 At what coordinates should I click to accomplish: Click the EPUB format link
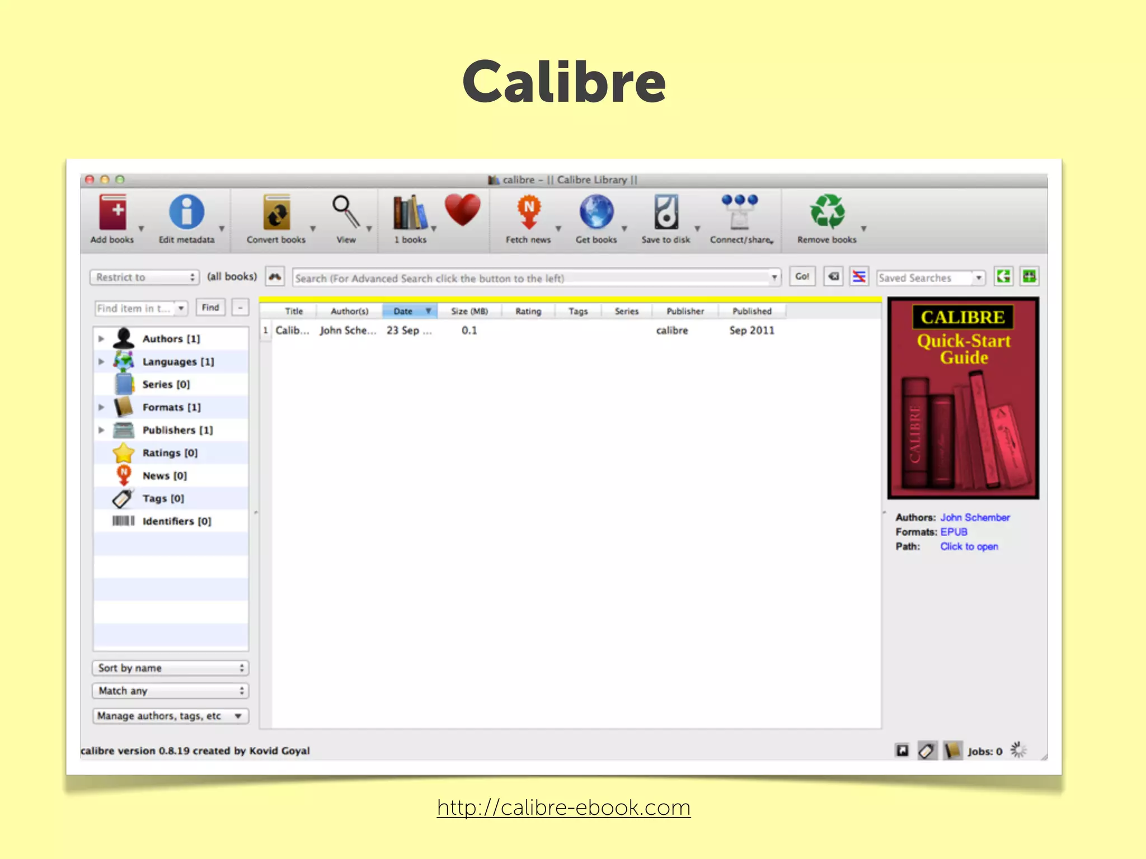pos(954,532)
